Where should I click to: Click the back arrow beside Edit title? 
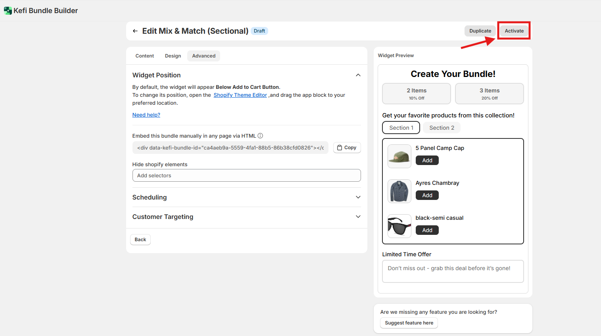(x=135, y=31)
